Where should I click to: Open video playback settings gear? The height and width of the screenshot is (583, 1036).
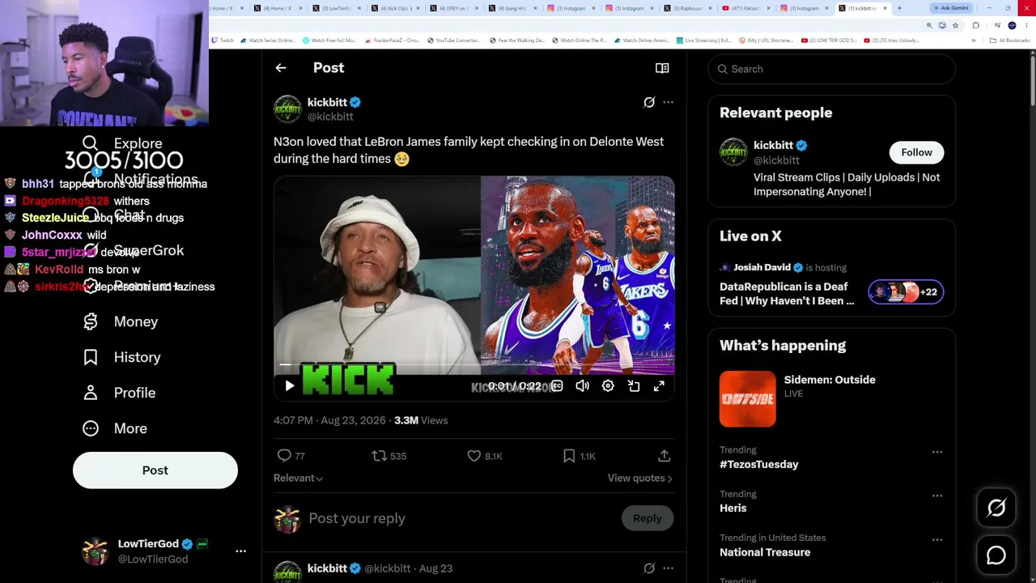tap(608, 386)
